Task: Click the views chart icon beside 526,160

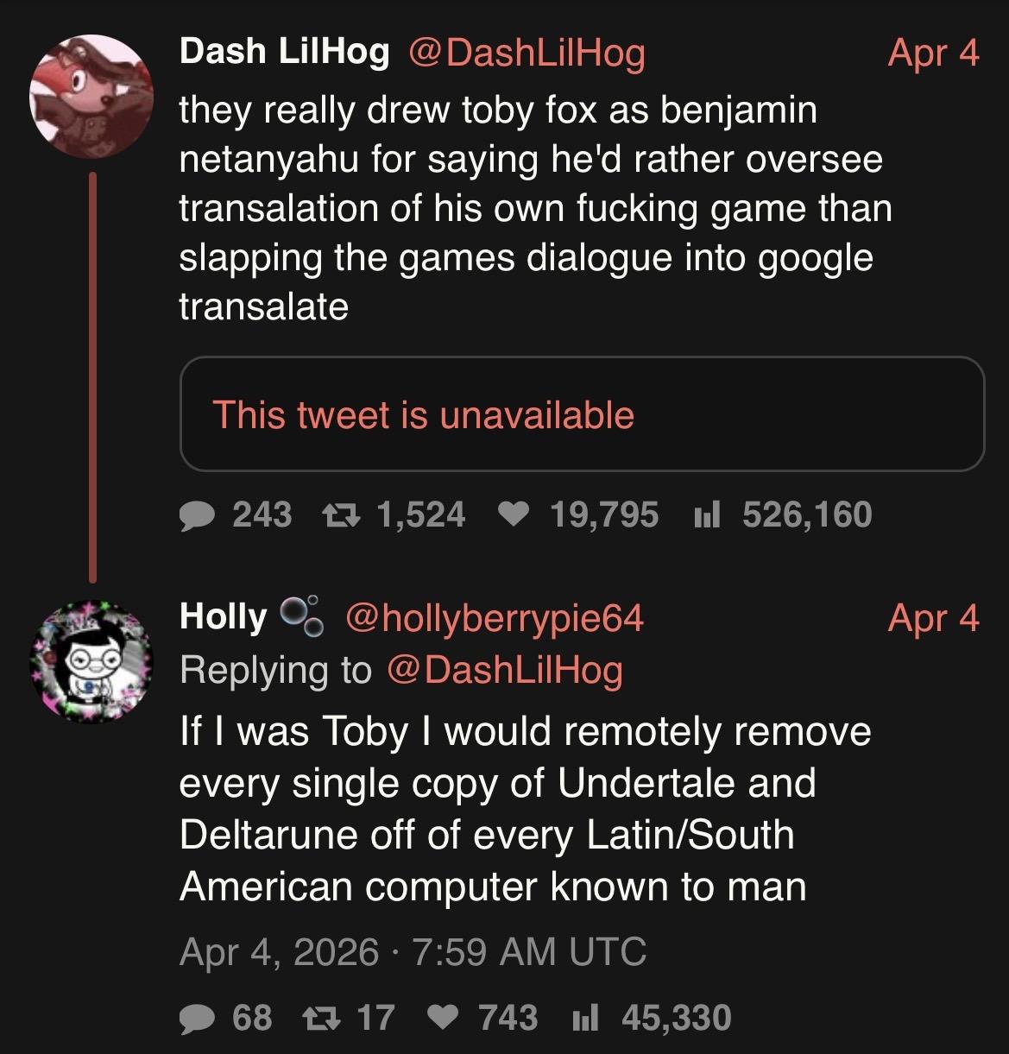Action: click(707, 515)
